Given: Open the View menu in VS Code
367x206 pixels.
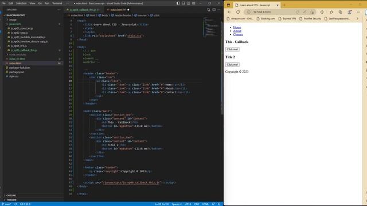Looking at the screenshot, I should [32, 3].
